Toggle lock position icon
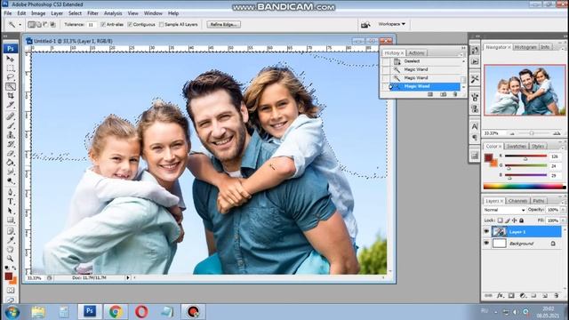The height and width of the screenshot is (320, 569). tap(514, 220)
